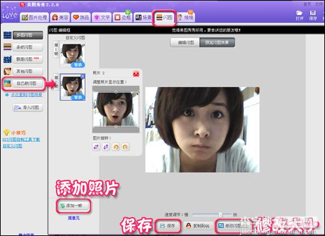Remove second frame with its corner X

83,76
